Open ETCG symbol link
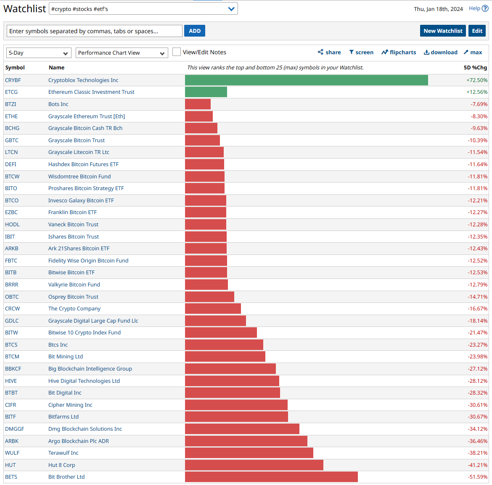The image size is (492, 485). 11,92
